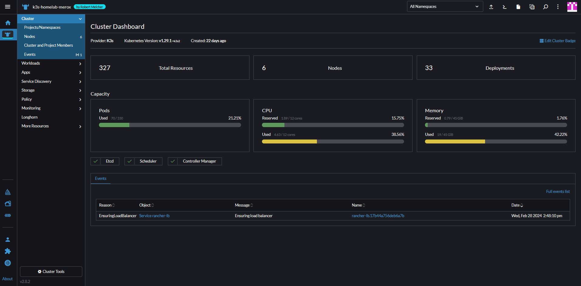Select the k3s cluster icon in sidebar
This screenshot has width=581, height=286.
8,34
